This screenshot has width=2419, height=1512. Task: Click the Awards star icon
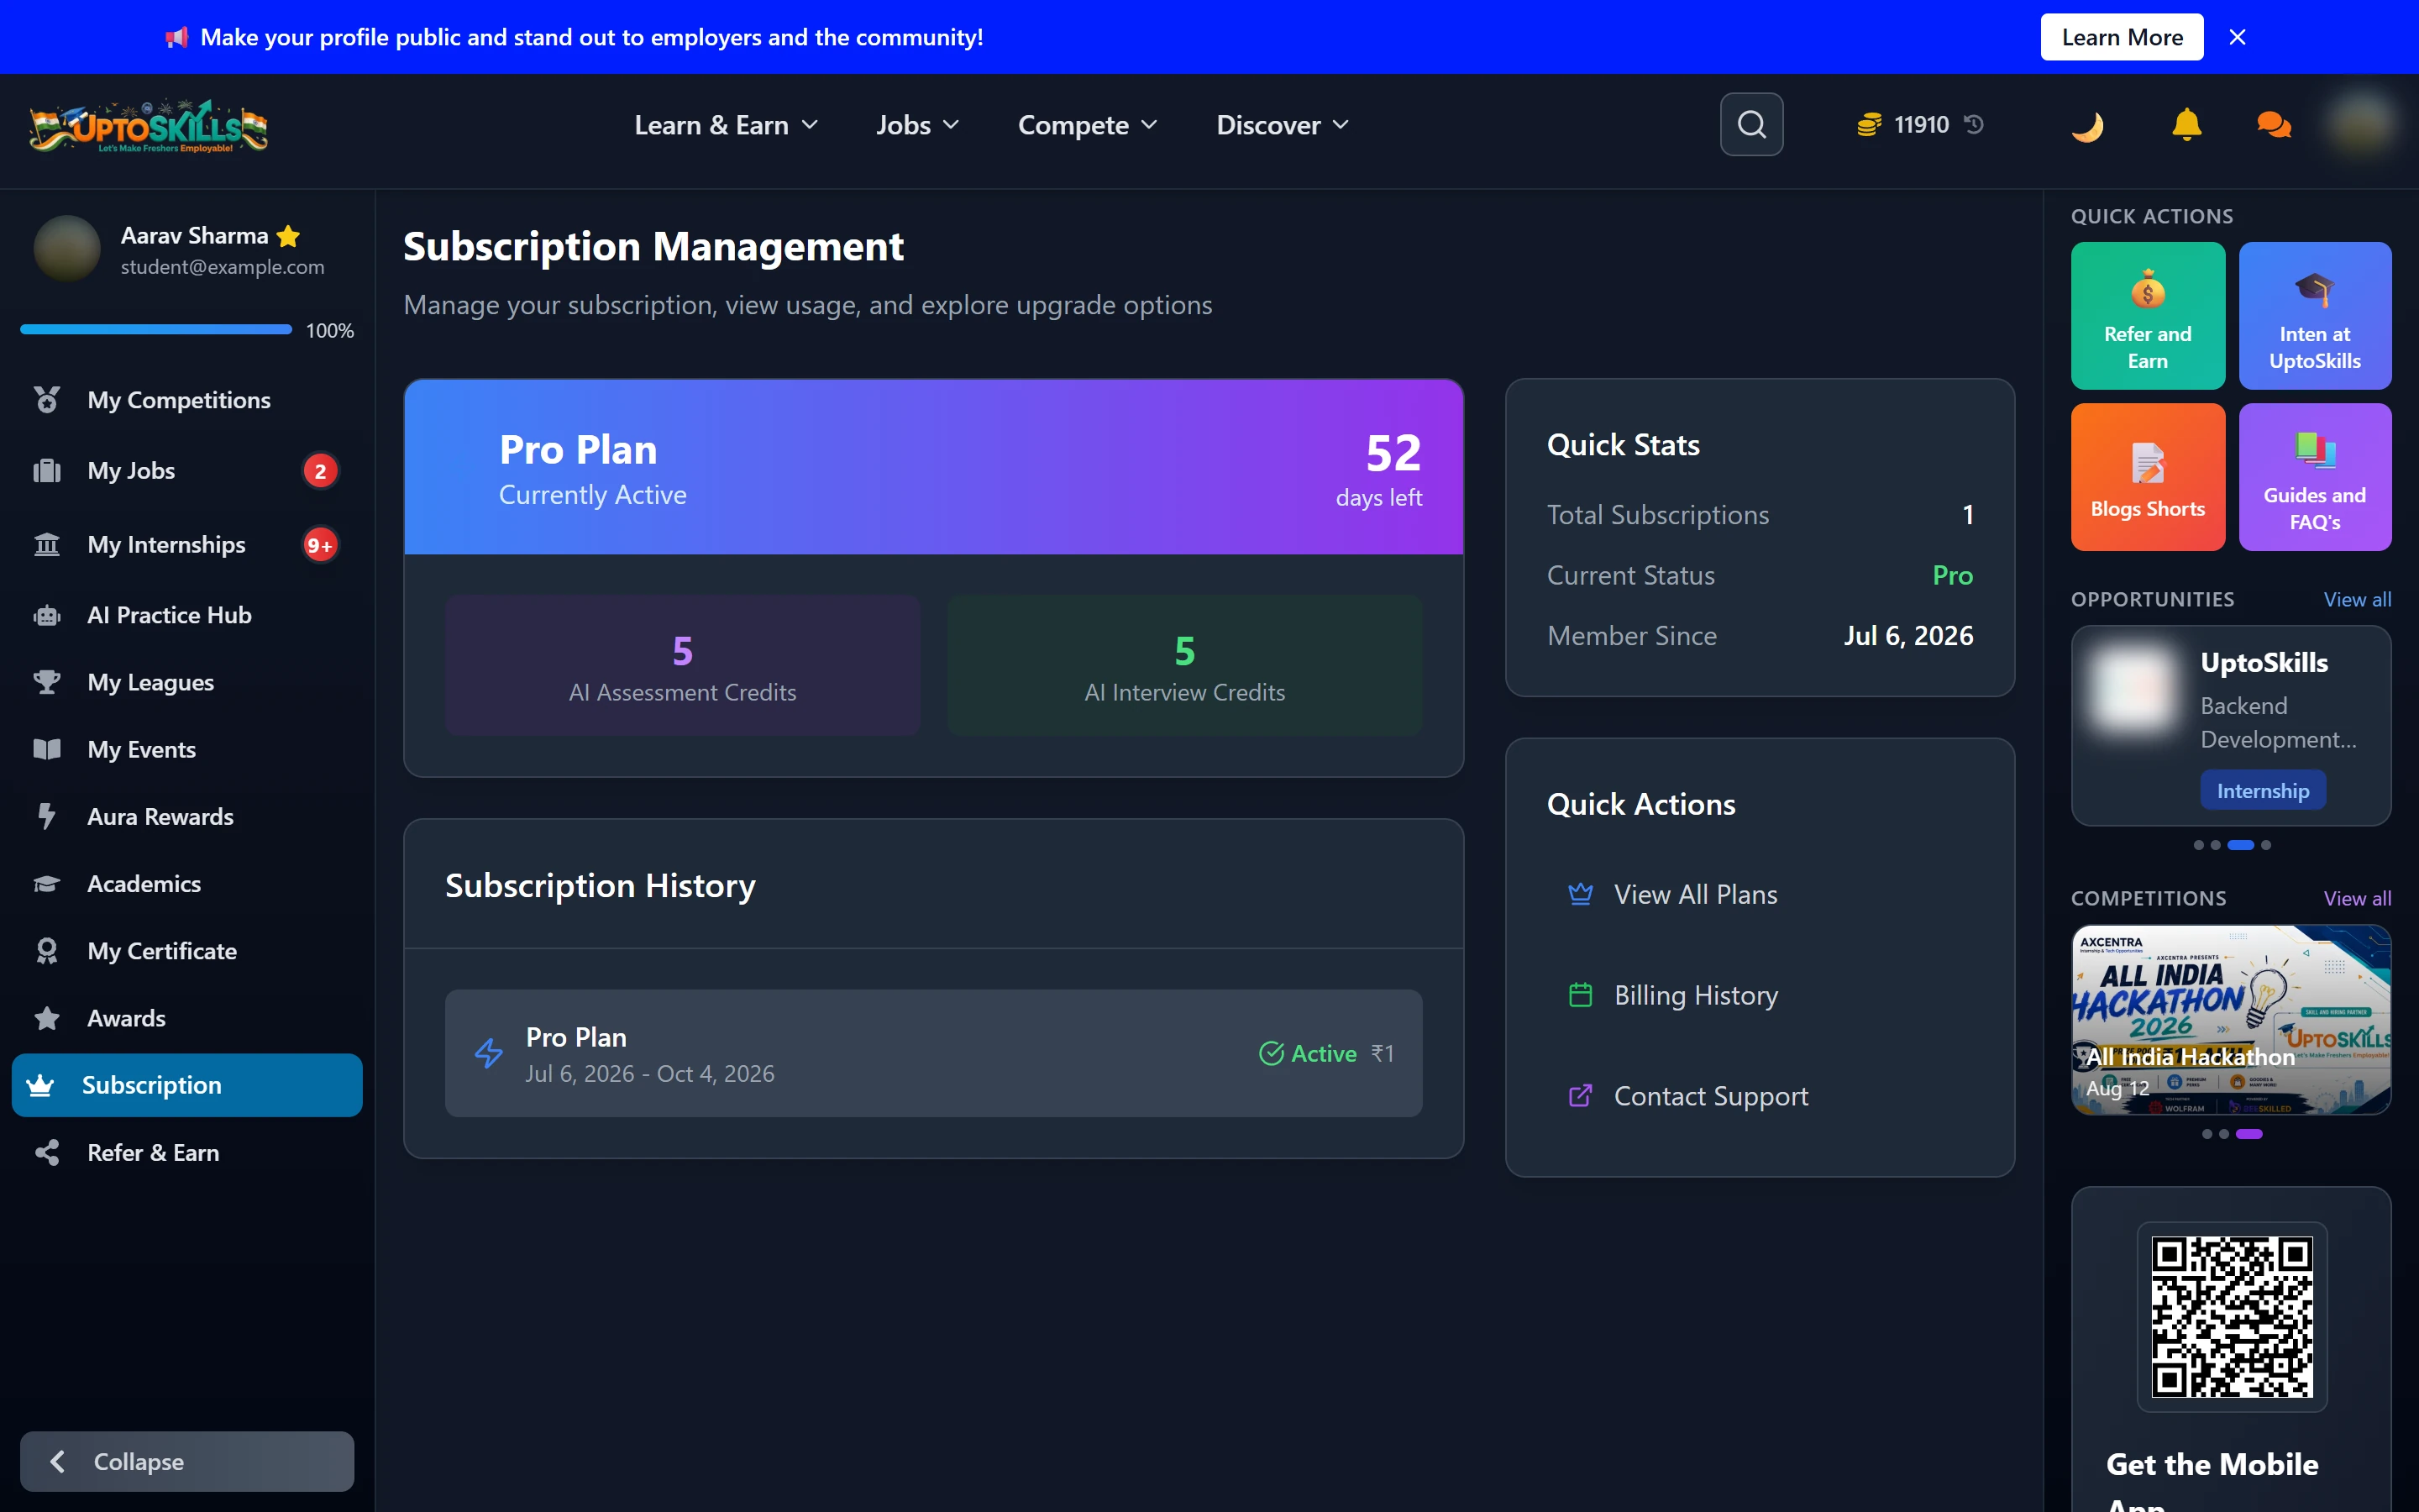(46, 1018)
